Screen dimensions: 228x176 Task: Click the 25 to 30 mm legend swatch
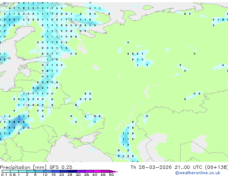point(73,171)
